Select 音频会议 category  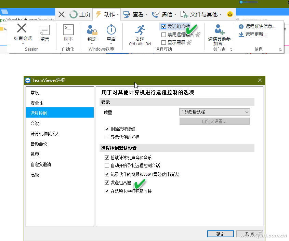[x=60, y=144]
